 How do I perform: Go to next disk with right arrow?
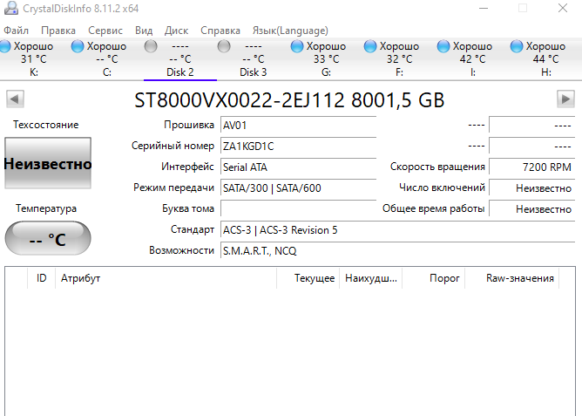tap(565, 99)
